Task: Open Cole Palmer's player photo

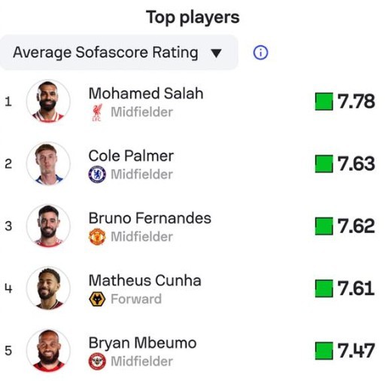Action: point(48,163)
